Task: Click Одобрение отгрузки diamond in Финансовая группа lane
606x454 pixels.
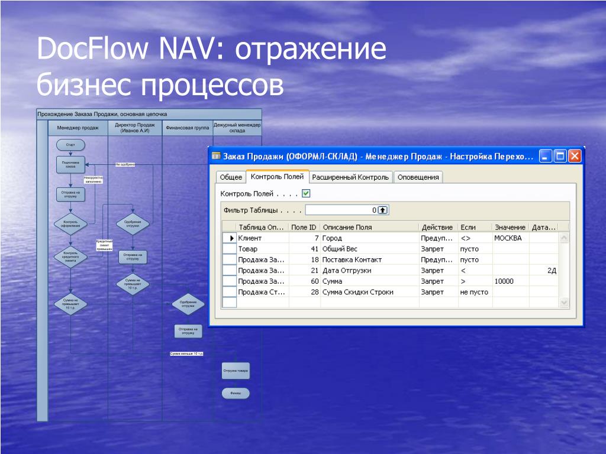Action: 188,304
